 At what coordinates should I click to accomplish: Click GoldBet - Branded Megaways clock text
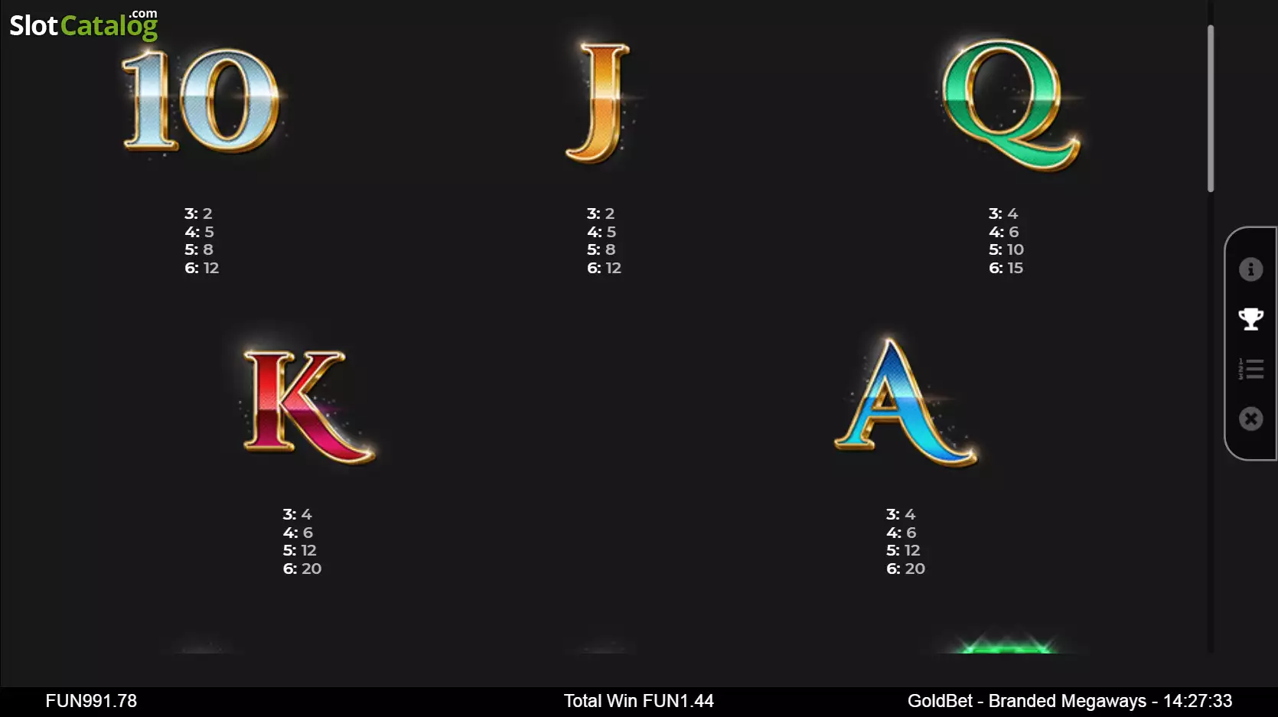click(1070, 701)
